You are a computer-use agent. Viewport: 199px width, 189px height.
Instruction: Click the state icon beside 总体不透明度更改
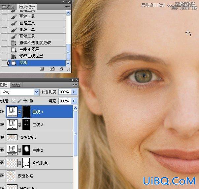coord(14,43)
